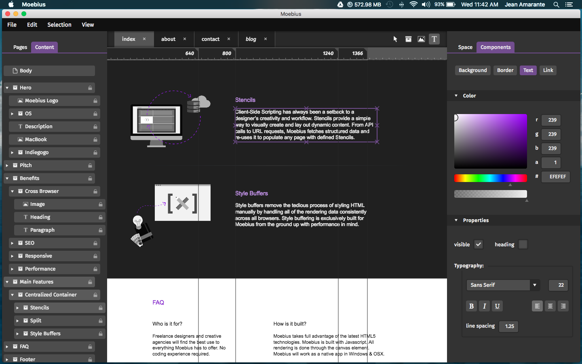Screen dimensions: 582x364
Task: Collapse the Color section
Action: coord(456,96)
